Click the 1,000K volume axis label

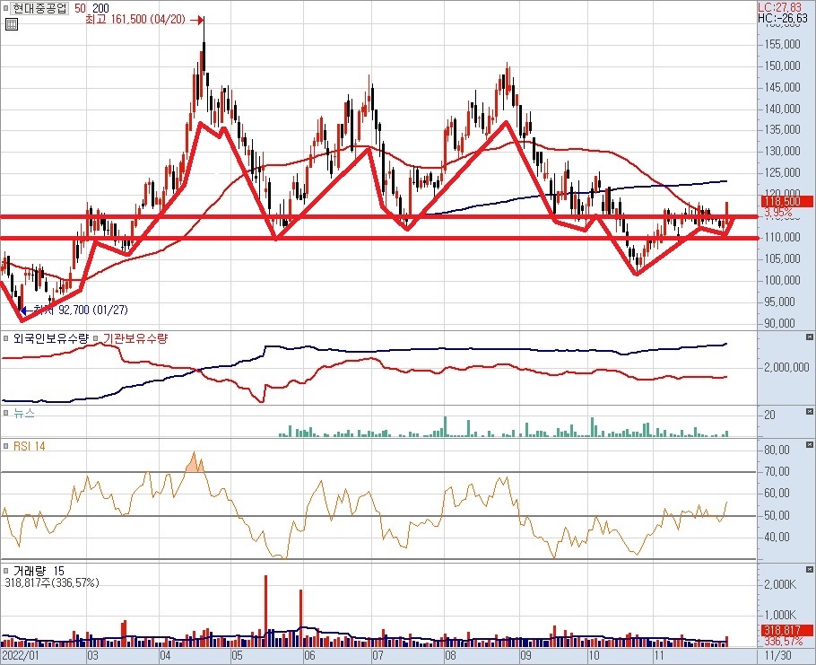[780, 615]
